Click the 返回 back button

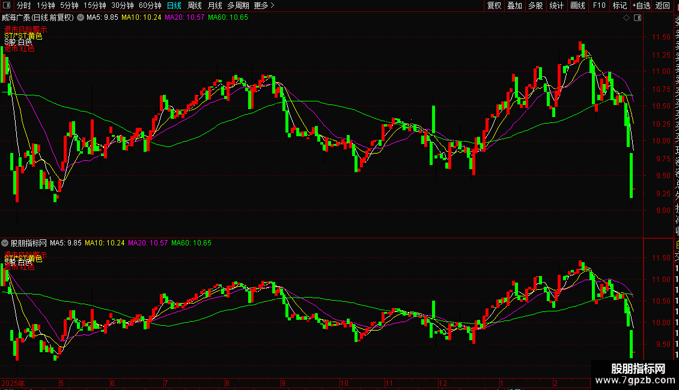click(663, 5)
